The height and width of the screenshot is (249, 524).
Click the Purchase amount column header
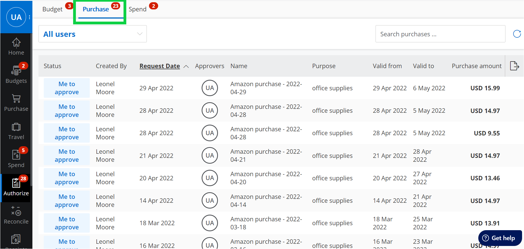[476, 66]
